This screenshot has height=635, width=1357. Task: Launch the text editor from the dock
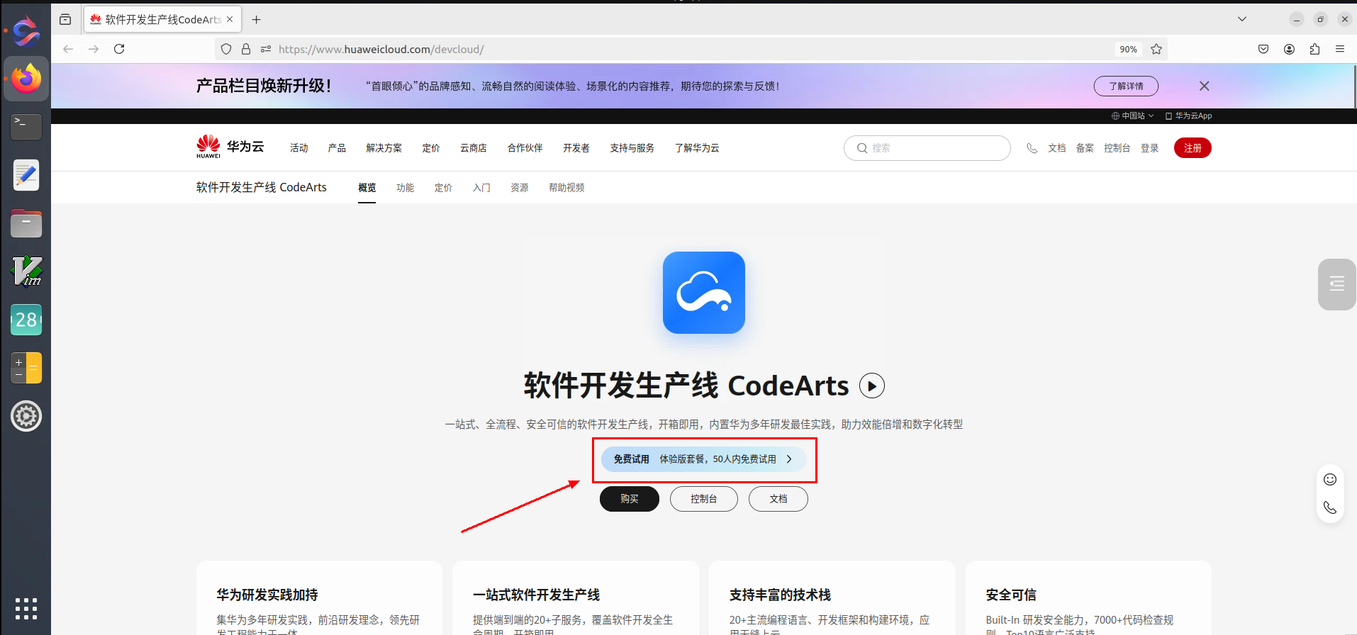(26, 175)
